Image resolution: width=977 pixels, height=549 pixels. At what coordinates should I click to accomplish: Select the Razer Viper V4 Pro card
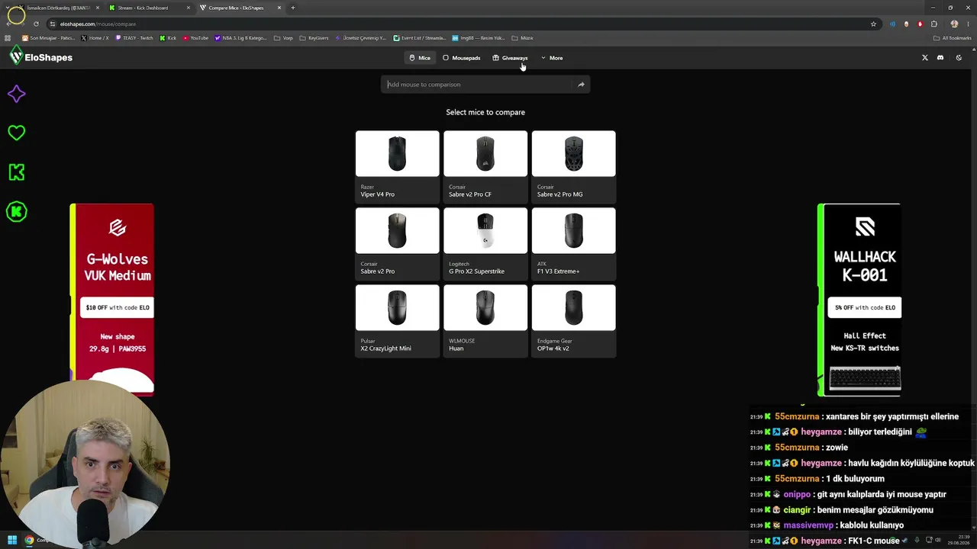coord(397,165)
